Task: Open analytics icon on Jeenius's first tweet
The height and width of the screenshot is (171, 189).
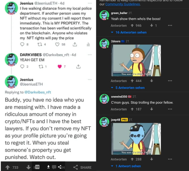Action: tap(88, 44)
